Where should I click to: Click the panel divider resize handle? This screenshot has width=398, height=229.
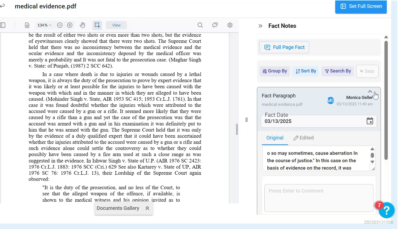[246, 120]
